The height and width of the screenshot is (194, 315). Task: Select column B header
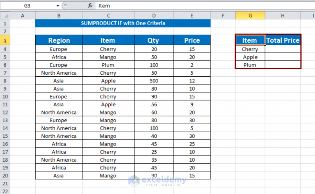coord(59,16)
